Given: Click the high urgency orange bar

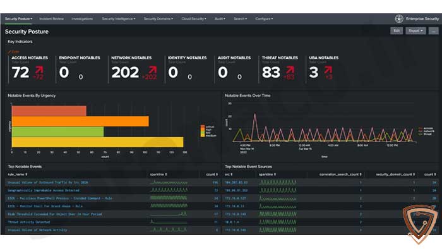Looking at the screenshot, I should pyautogui.click(x=80, y=121).
